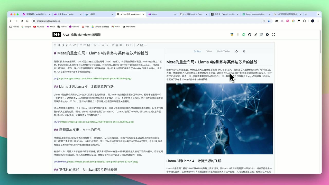Insert a table with the table icon
This screenshot has width=329, height=185.
121,45
